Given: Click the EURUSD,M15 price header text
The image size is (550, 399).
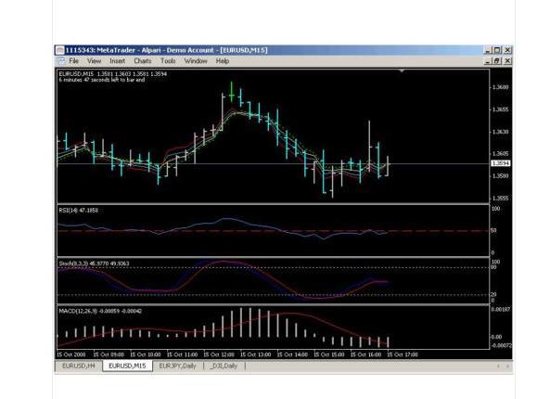Looking at the screenshot, I should [x=112, y=74].
